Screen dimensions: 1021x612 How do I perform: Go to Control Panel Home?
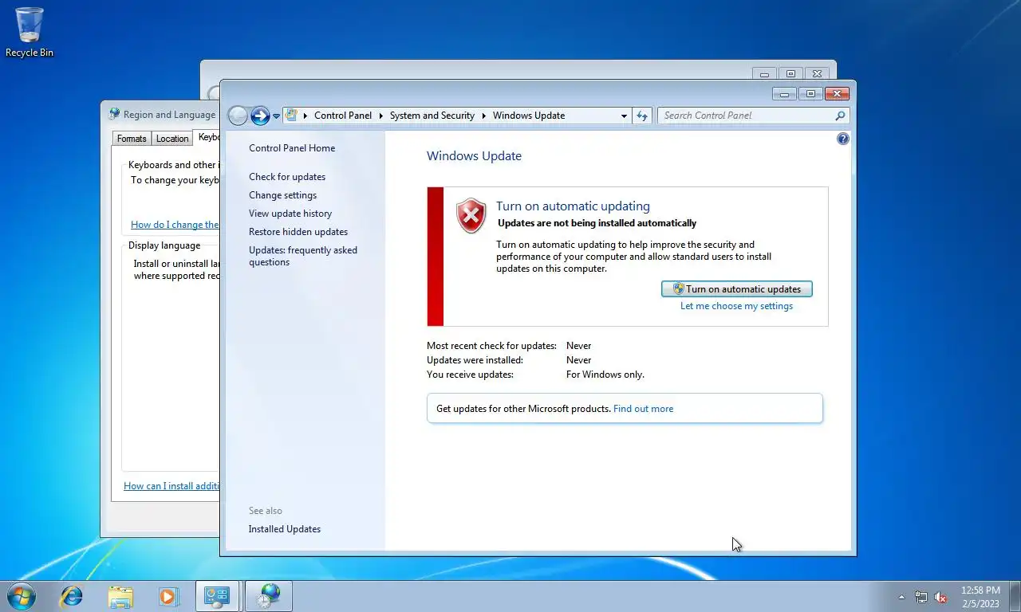pyautogui.click(x=292, y=148)
